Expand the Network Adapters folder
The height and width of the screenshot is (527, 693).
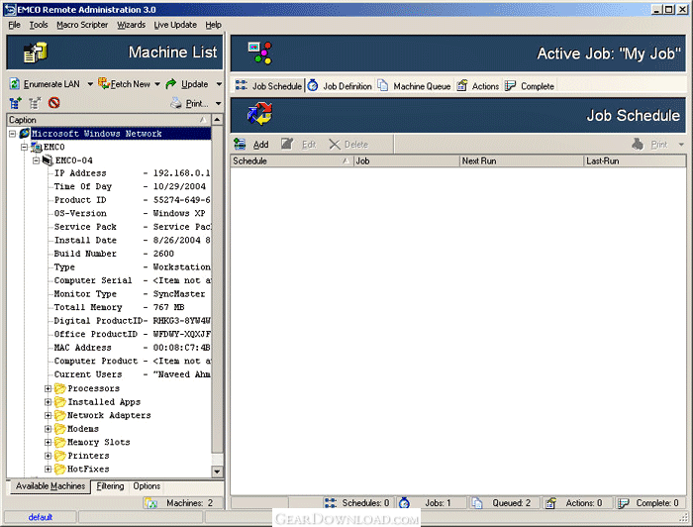point(49,415)
